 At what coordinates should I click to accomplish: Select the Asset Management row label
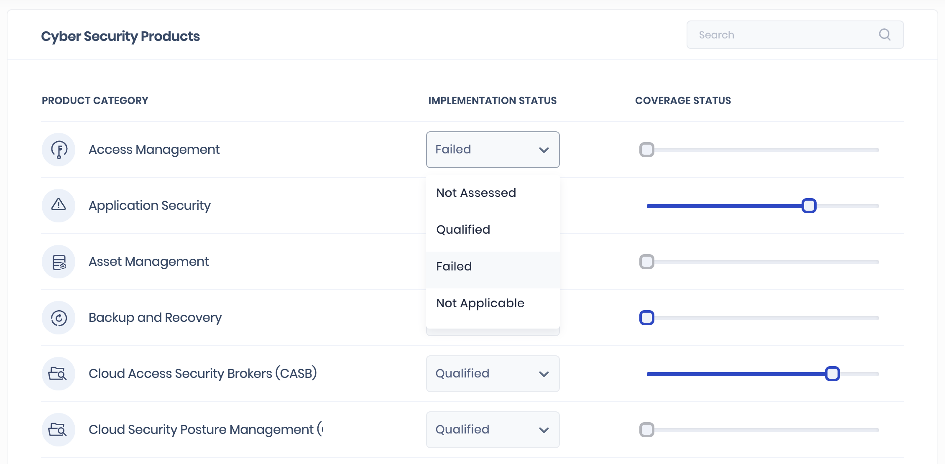[148, 262]
